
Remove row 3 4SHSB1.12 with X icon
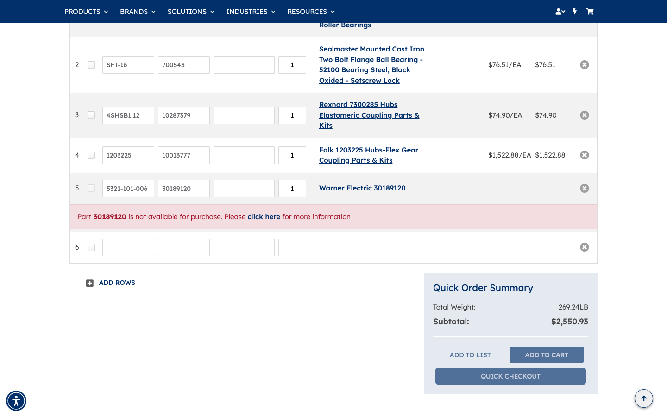585,115
